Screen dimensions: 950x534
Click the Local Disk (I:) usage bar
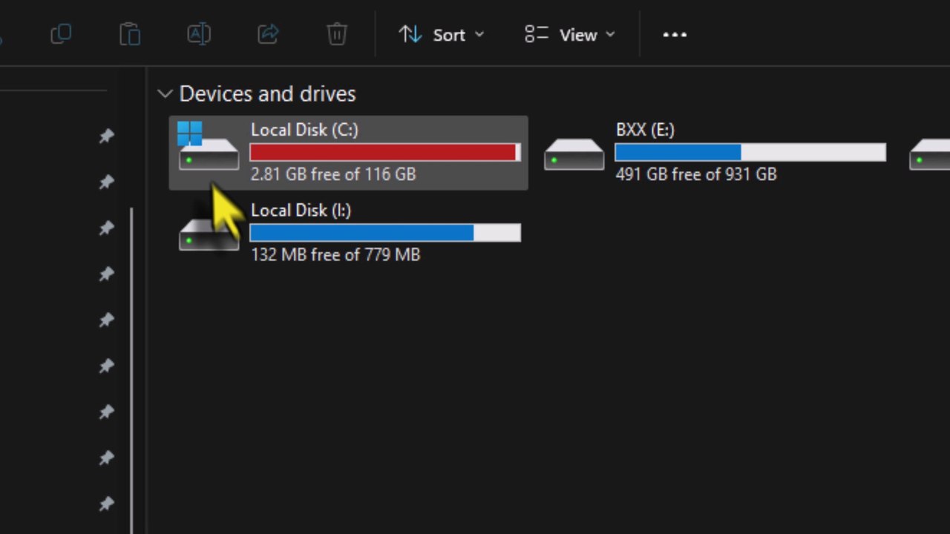[x=384, y=233]
